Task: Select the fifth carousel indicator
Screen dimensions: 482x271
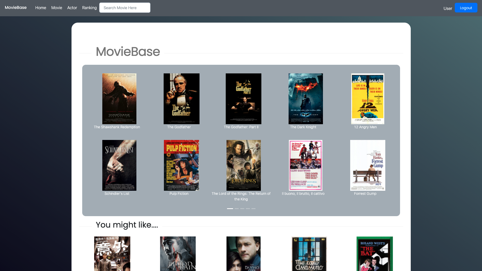Action: (x=253, y=209)
